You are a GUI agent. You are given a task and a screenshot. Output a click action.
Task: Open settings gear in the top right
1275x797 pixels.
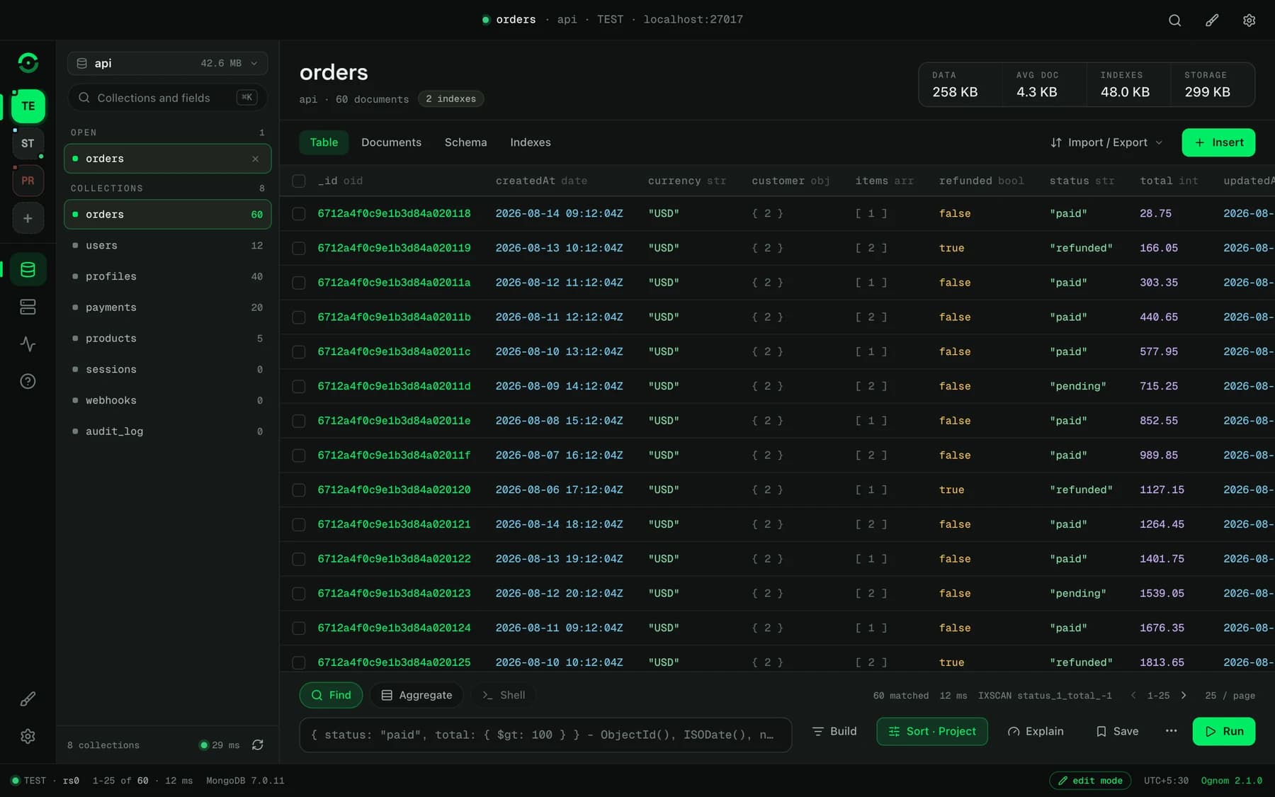pos(1249,20)
